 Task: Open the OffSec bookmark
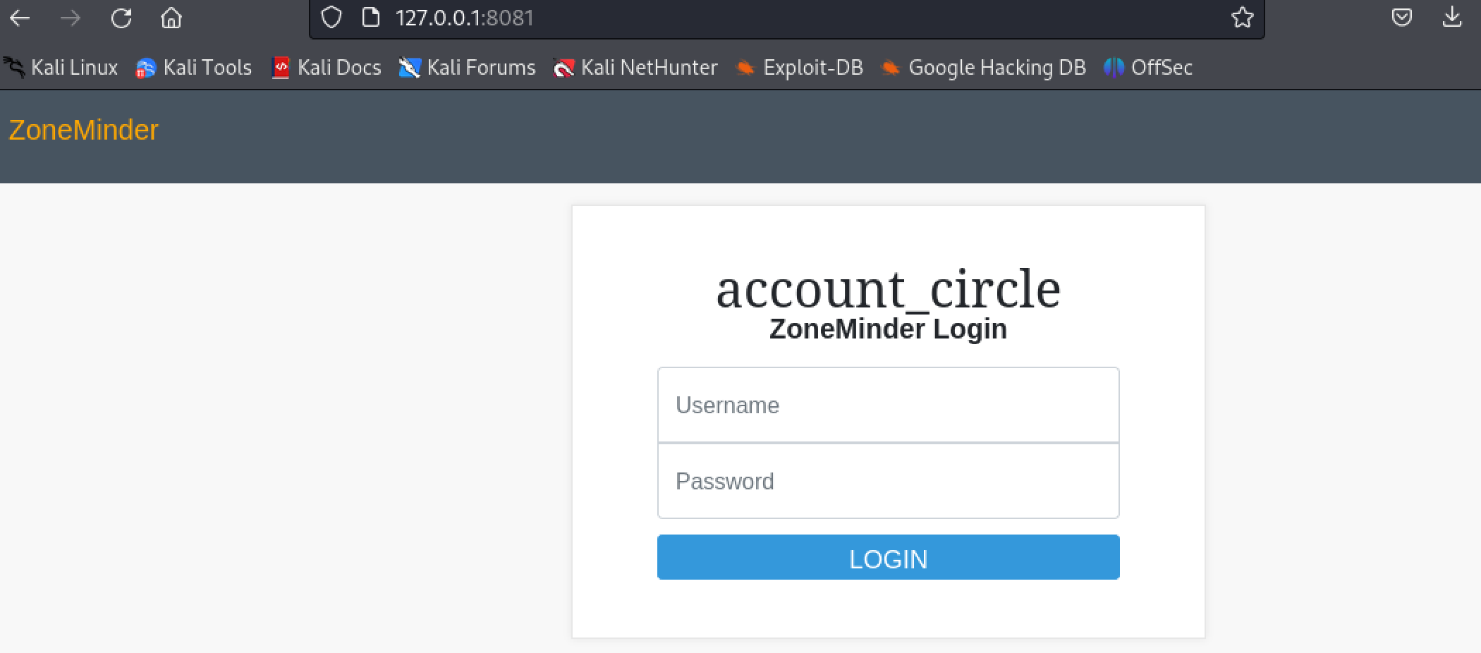1149,68
